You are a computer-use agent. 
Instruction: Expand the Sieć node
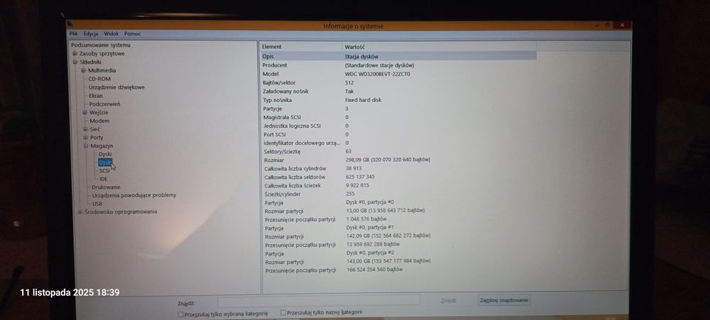click(85, 129)
